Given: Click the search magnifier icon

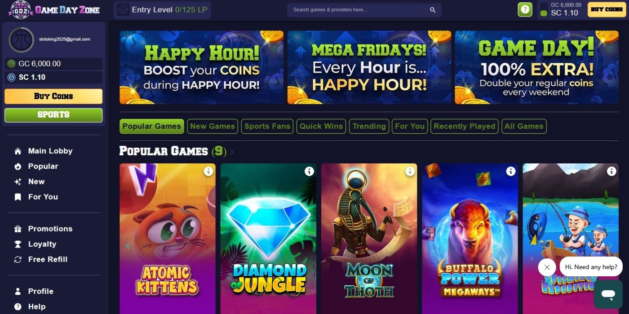Looking at the screenshot, I should pyautogui.click(x=433, y=10).
